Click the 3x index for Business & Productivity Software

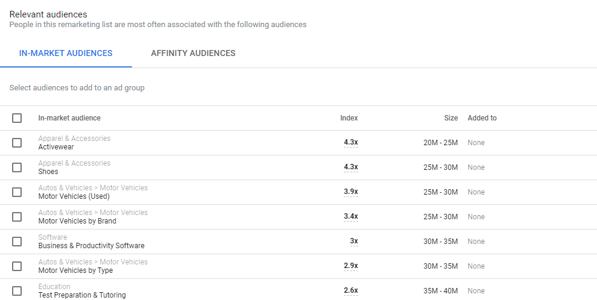click(x=353, y=242)
